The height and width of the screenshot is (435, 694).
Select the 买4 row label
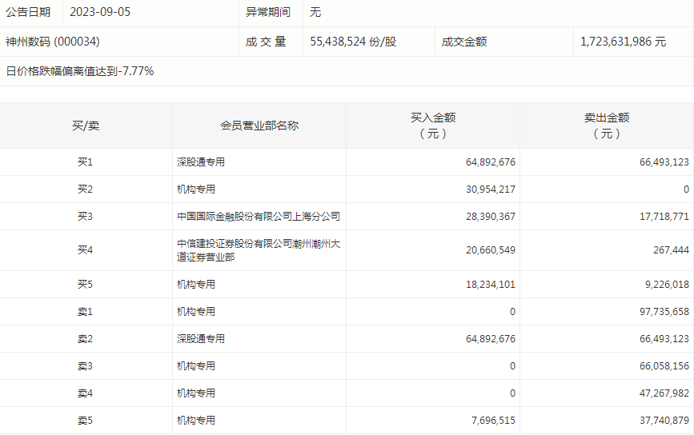(86, 250)
